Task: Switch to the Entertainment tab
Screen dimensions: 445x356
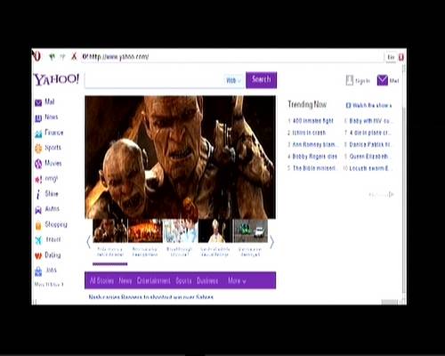Action: pos(154,280)
